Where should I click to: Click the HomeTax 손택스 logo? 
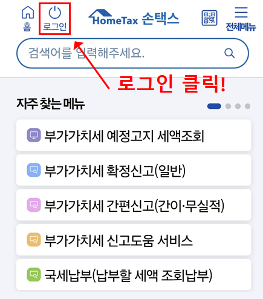pyautogui.click(x=134, y=18)
